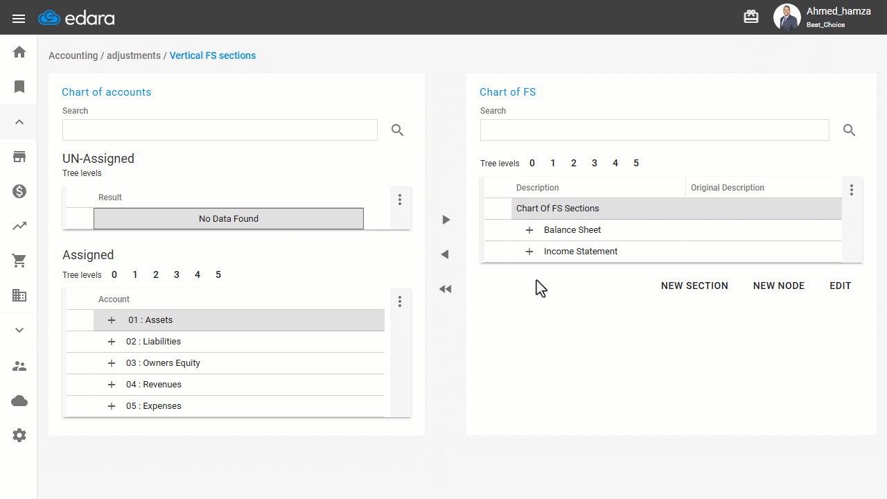The height and width of the screenshot is (499, 887).
Task: Click the Chart of accounts search field
Action: [x=220, y=130]
